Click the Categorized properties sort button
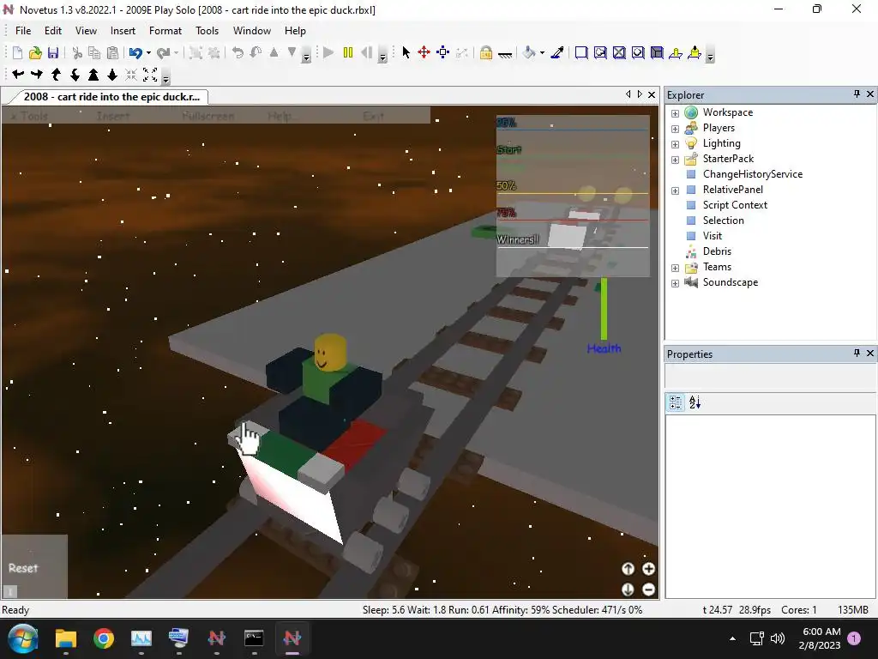 676,402
